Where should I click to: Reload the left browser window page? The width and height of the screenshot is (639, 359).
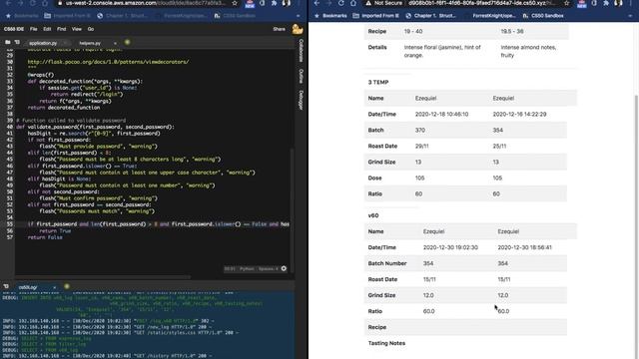[x=33, y=3]
